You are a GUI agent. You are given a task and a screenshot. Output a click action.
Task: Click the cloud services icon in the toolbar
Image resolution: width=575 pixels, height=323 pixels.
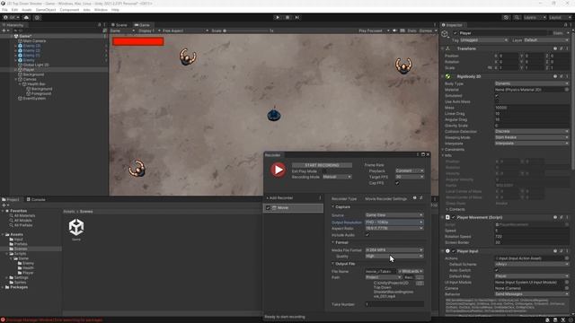pos(26,17)
